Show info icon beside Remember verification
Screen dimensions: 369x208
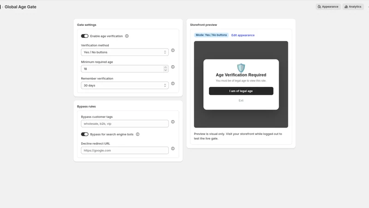173,84
